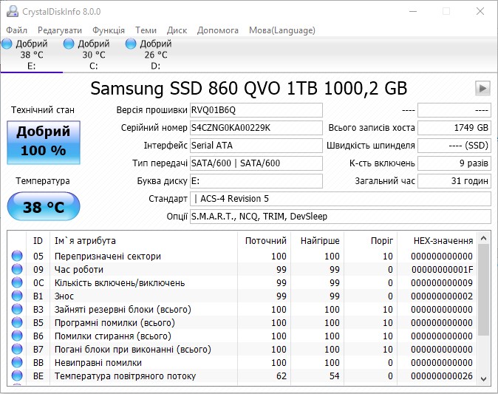Click the Samsung SSD 860 QVO 1TB title
The height and width of the screenshot is (394, 498).
click(249, 88)
